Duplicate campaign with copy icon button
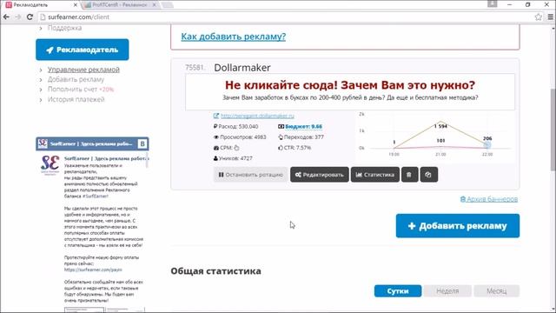 (x=428, y=175)
